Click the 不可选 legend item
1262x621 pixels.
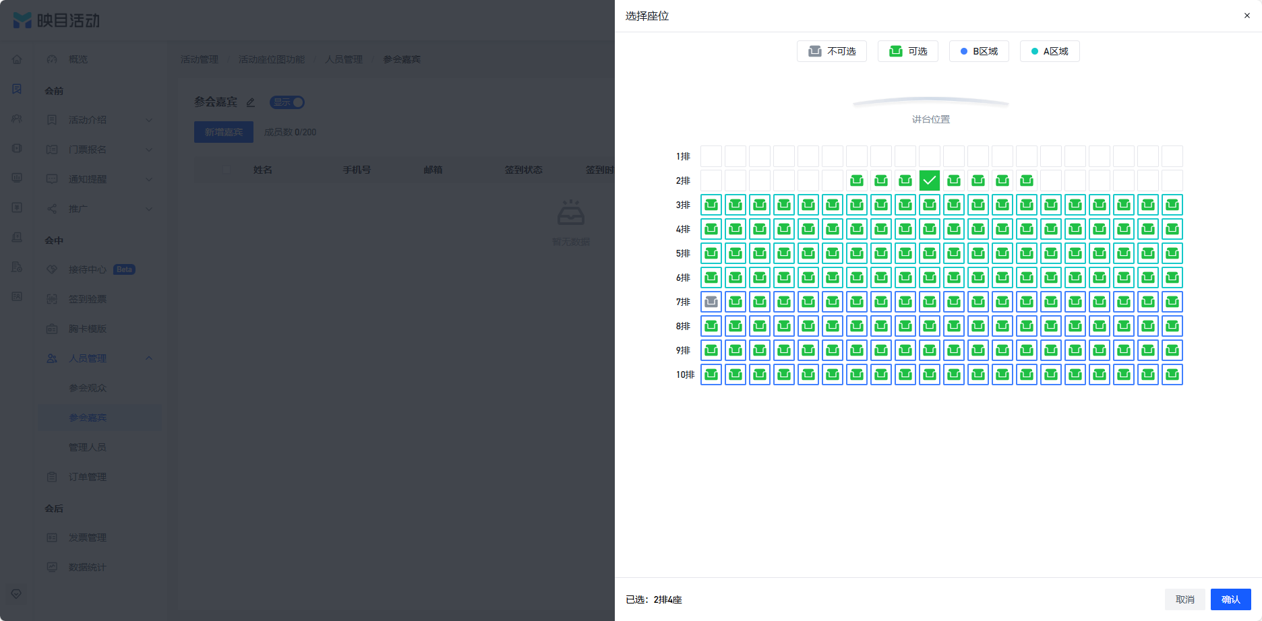(832, 51)
